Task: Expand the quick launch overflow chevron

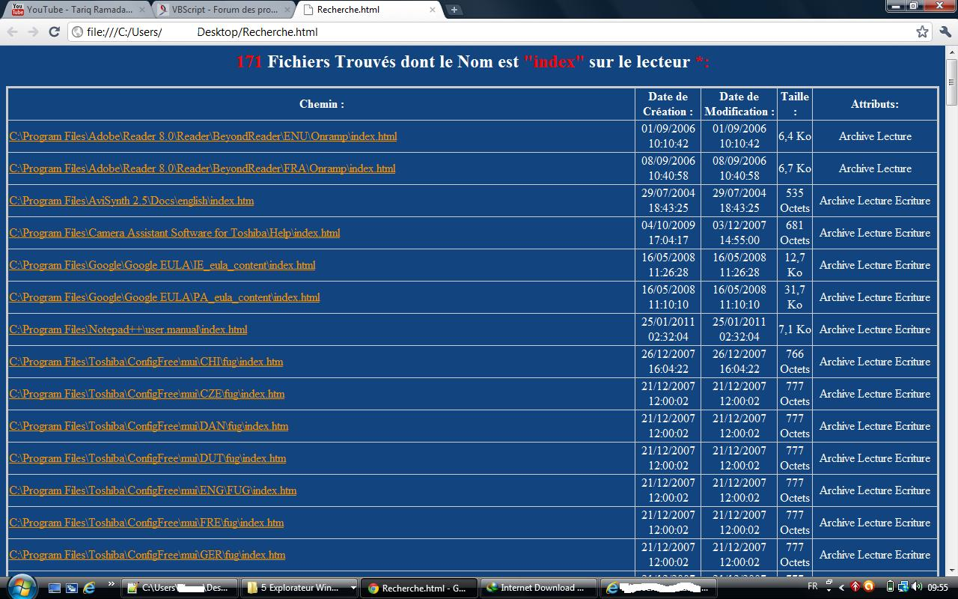Action: click(x=112, y=585)
